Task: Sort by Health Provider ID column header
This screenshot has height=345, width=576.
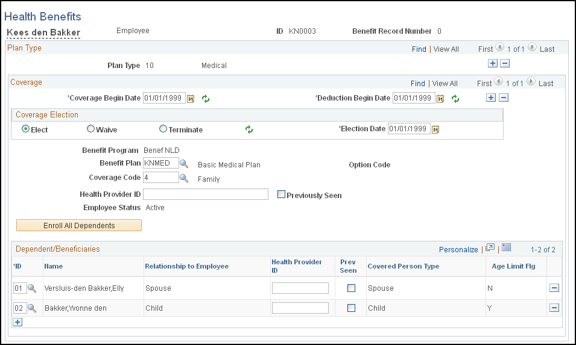Action: coord(297,266)
